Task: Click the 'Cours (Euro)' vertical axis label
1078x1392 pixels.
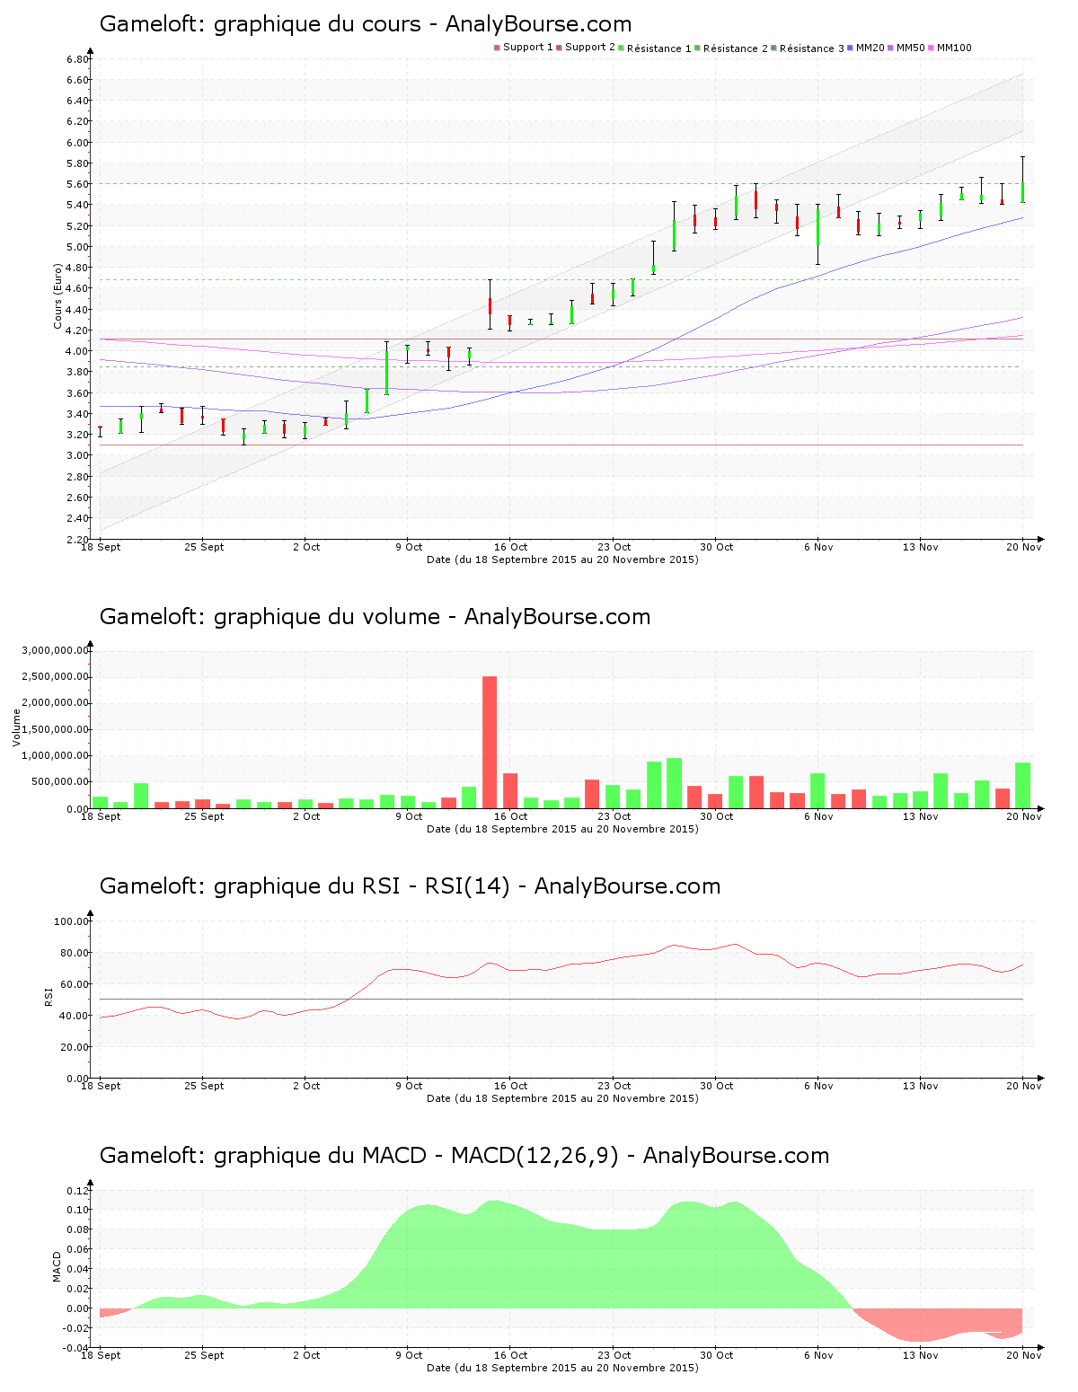Action: pos(58,295)
